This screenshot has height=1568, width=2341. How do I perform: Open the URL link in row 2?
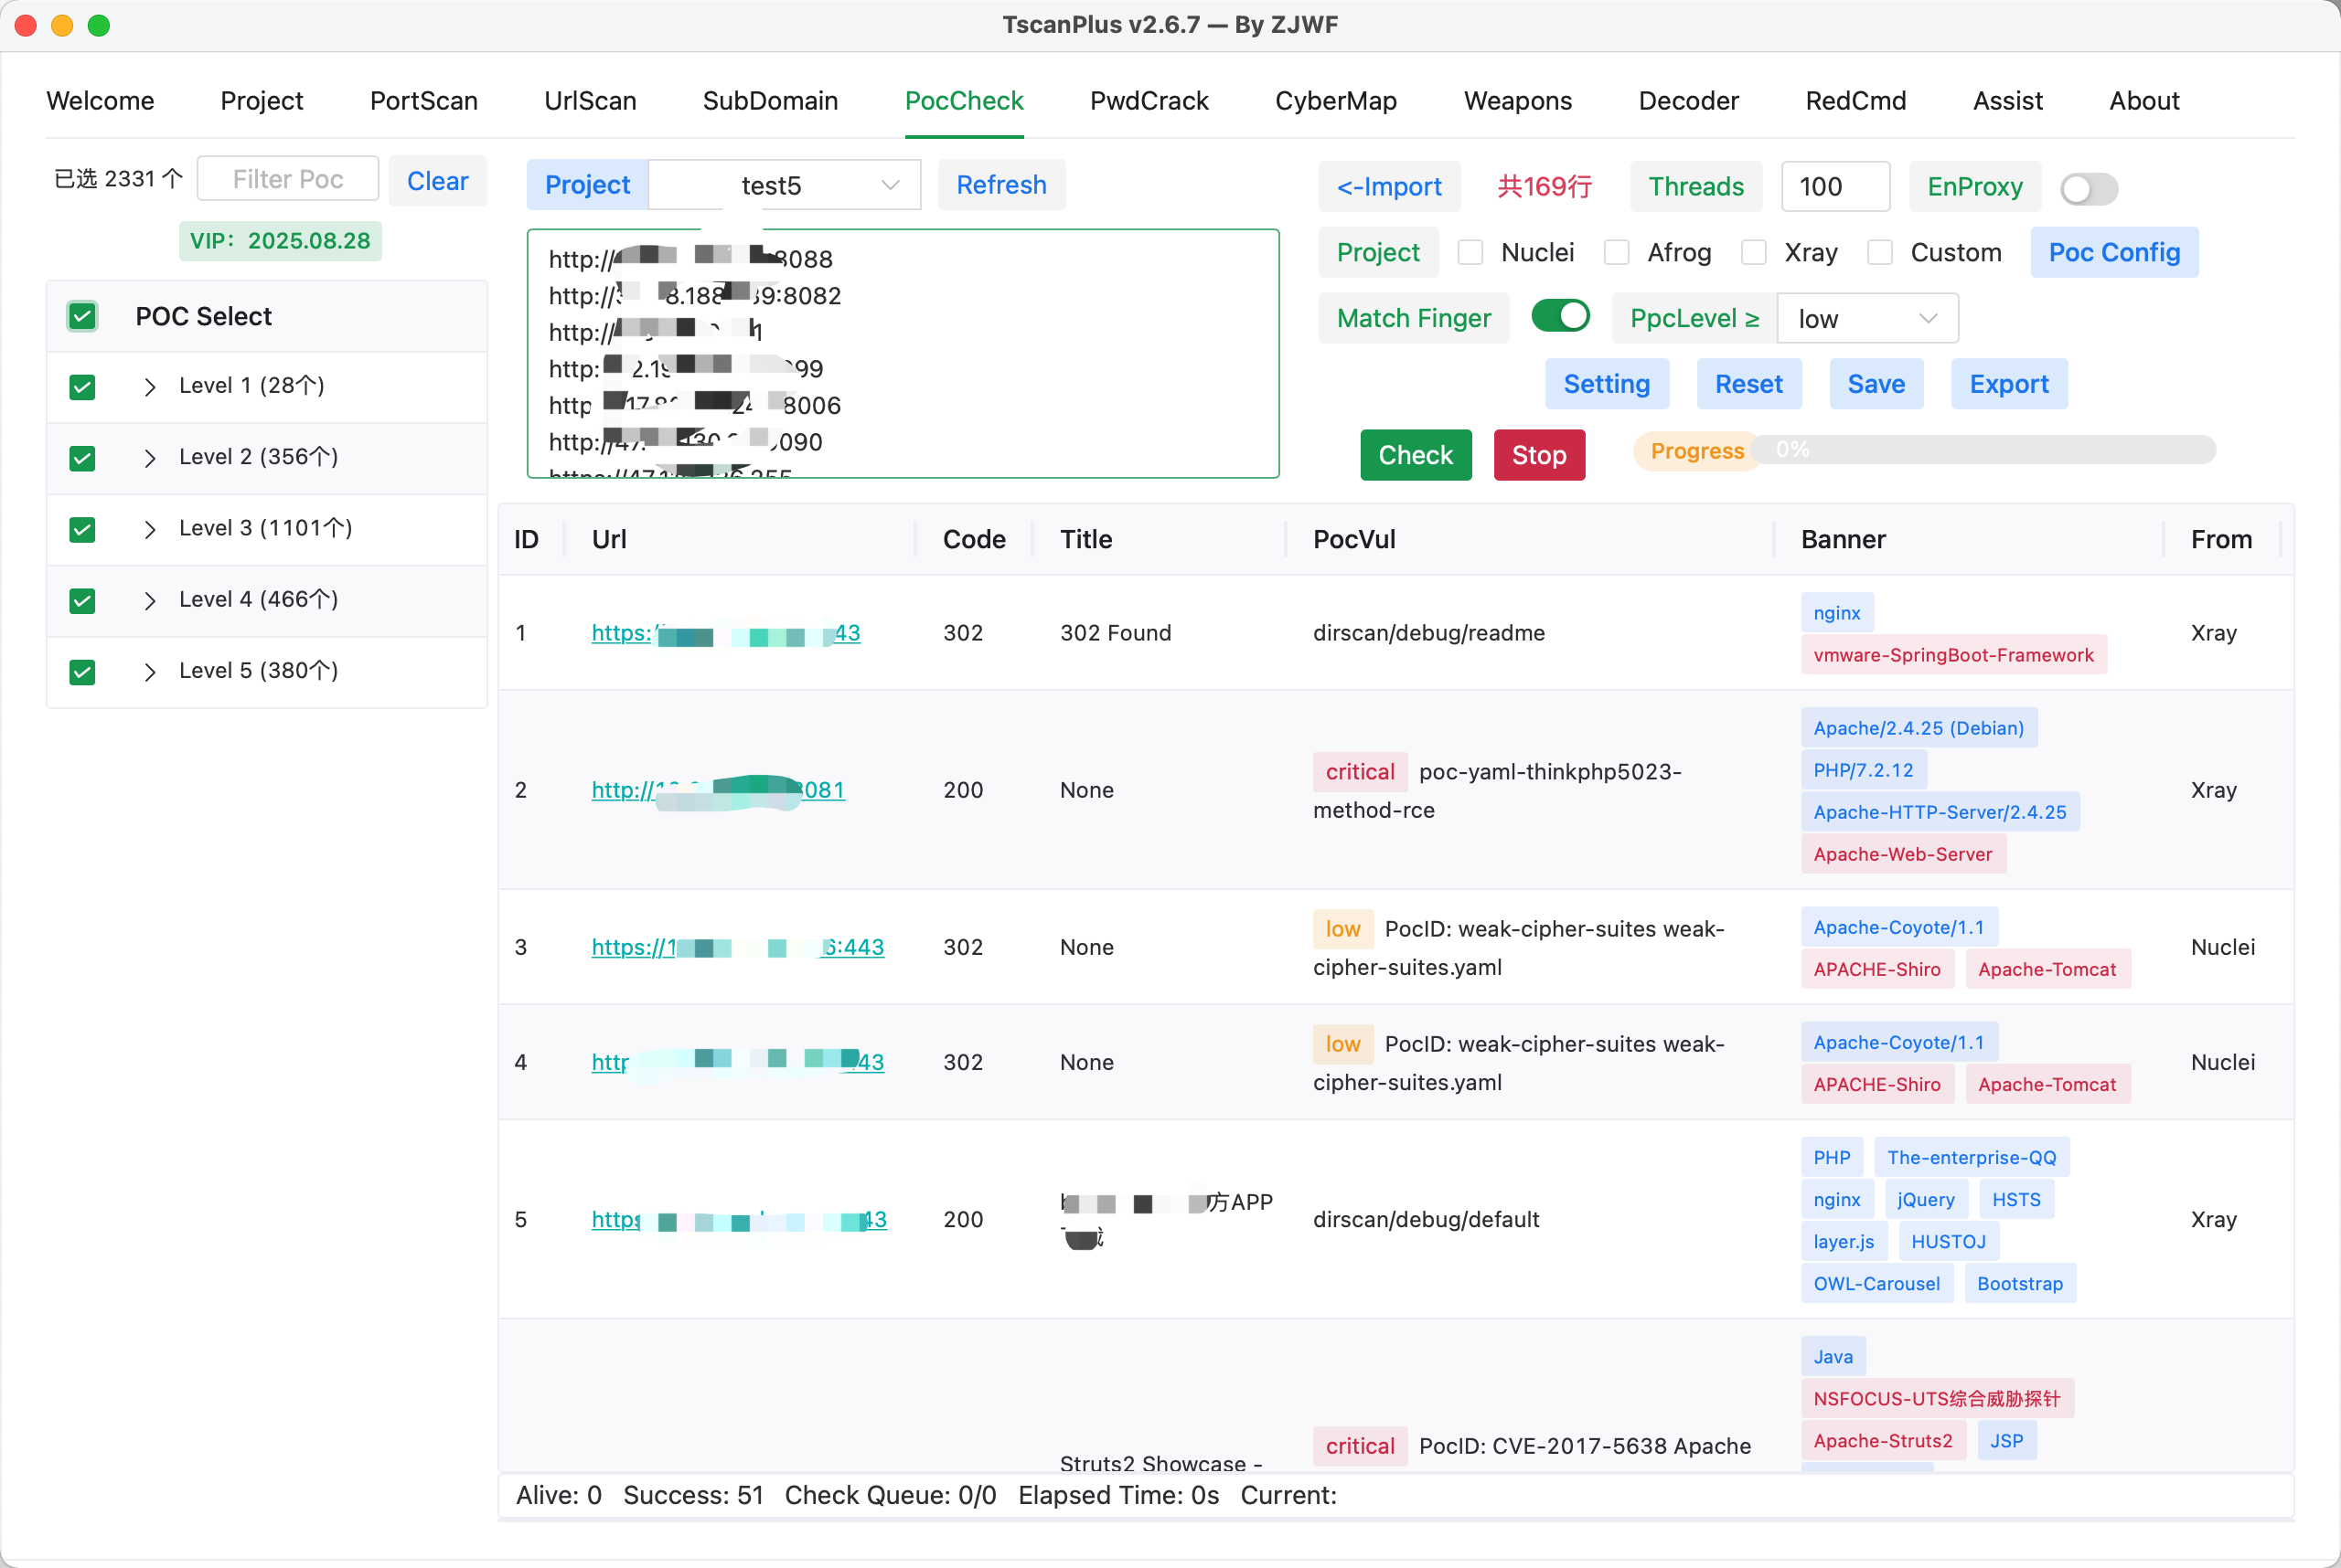tap(719, 790)
